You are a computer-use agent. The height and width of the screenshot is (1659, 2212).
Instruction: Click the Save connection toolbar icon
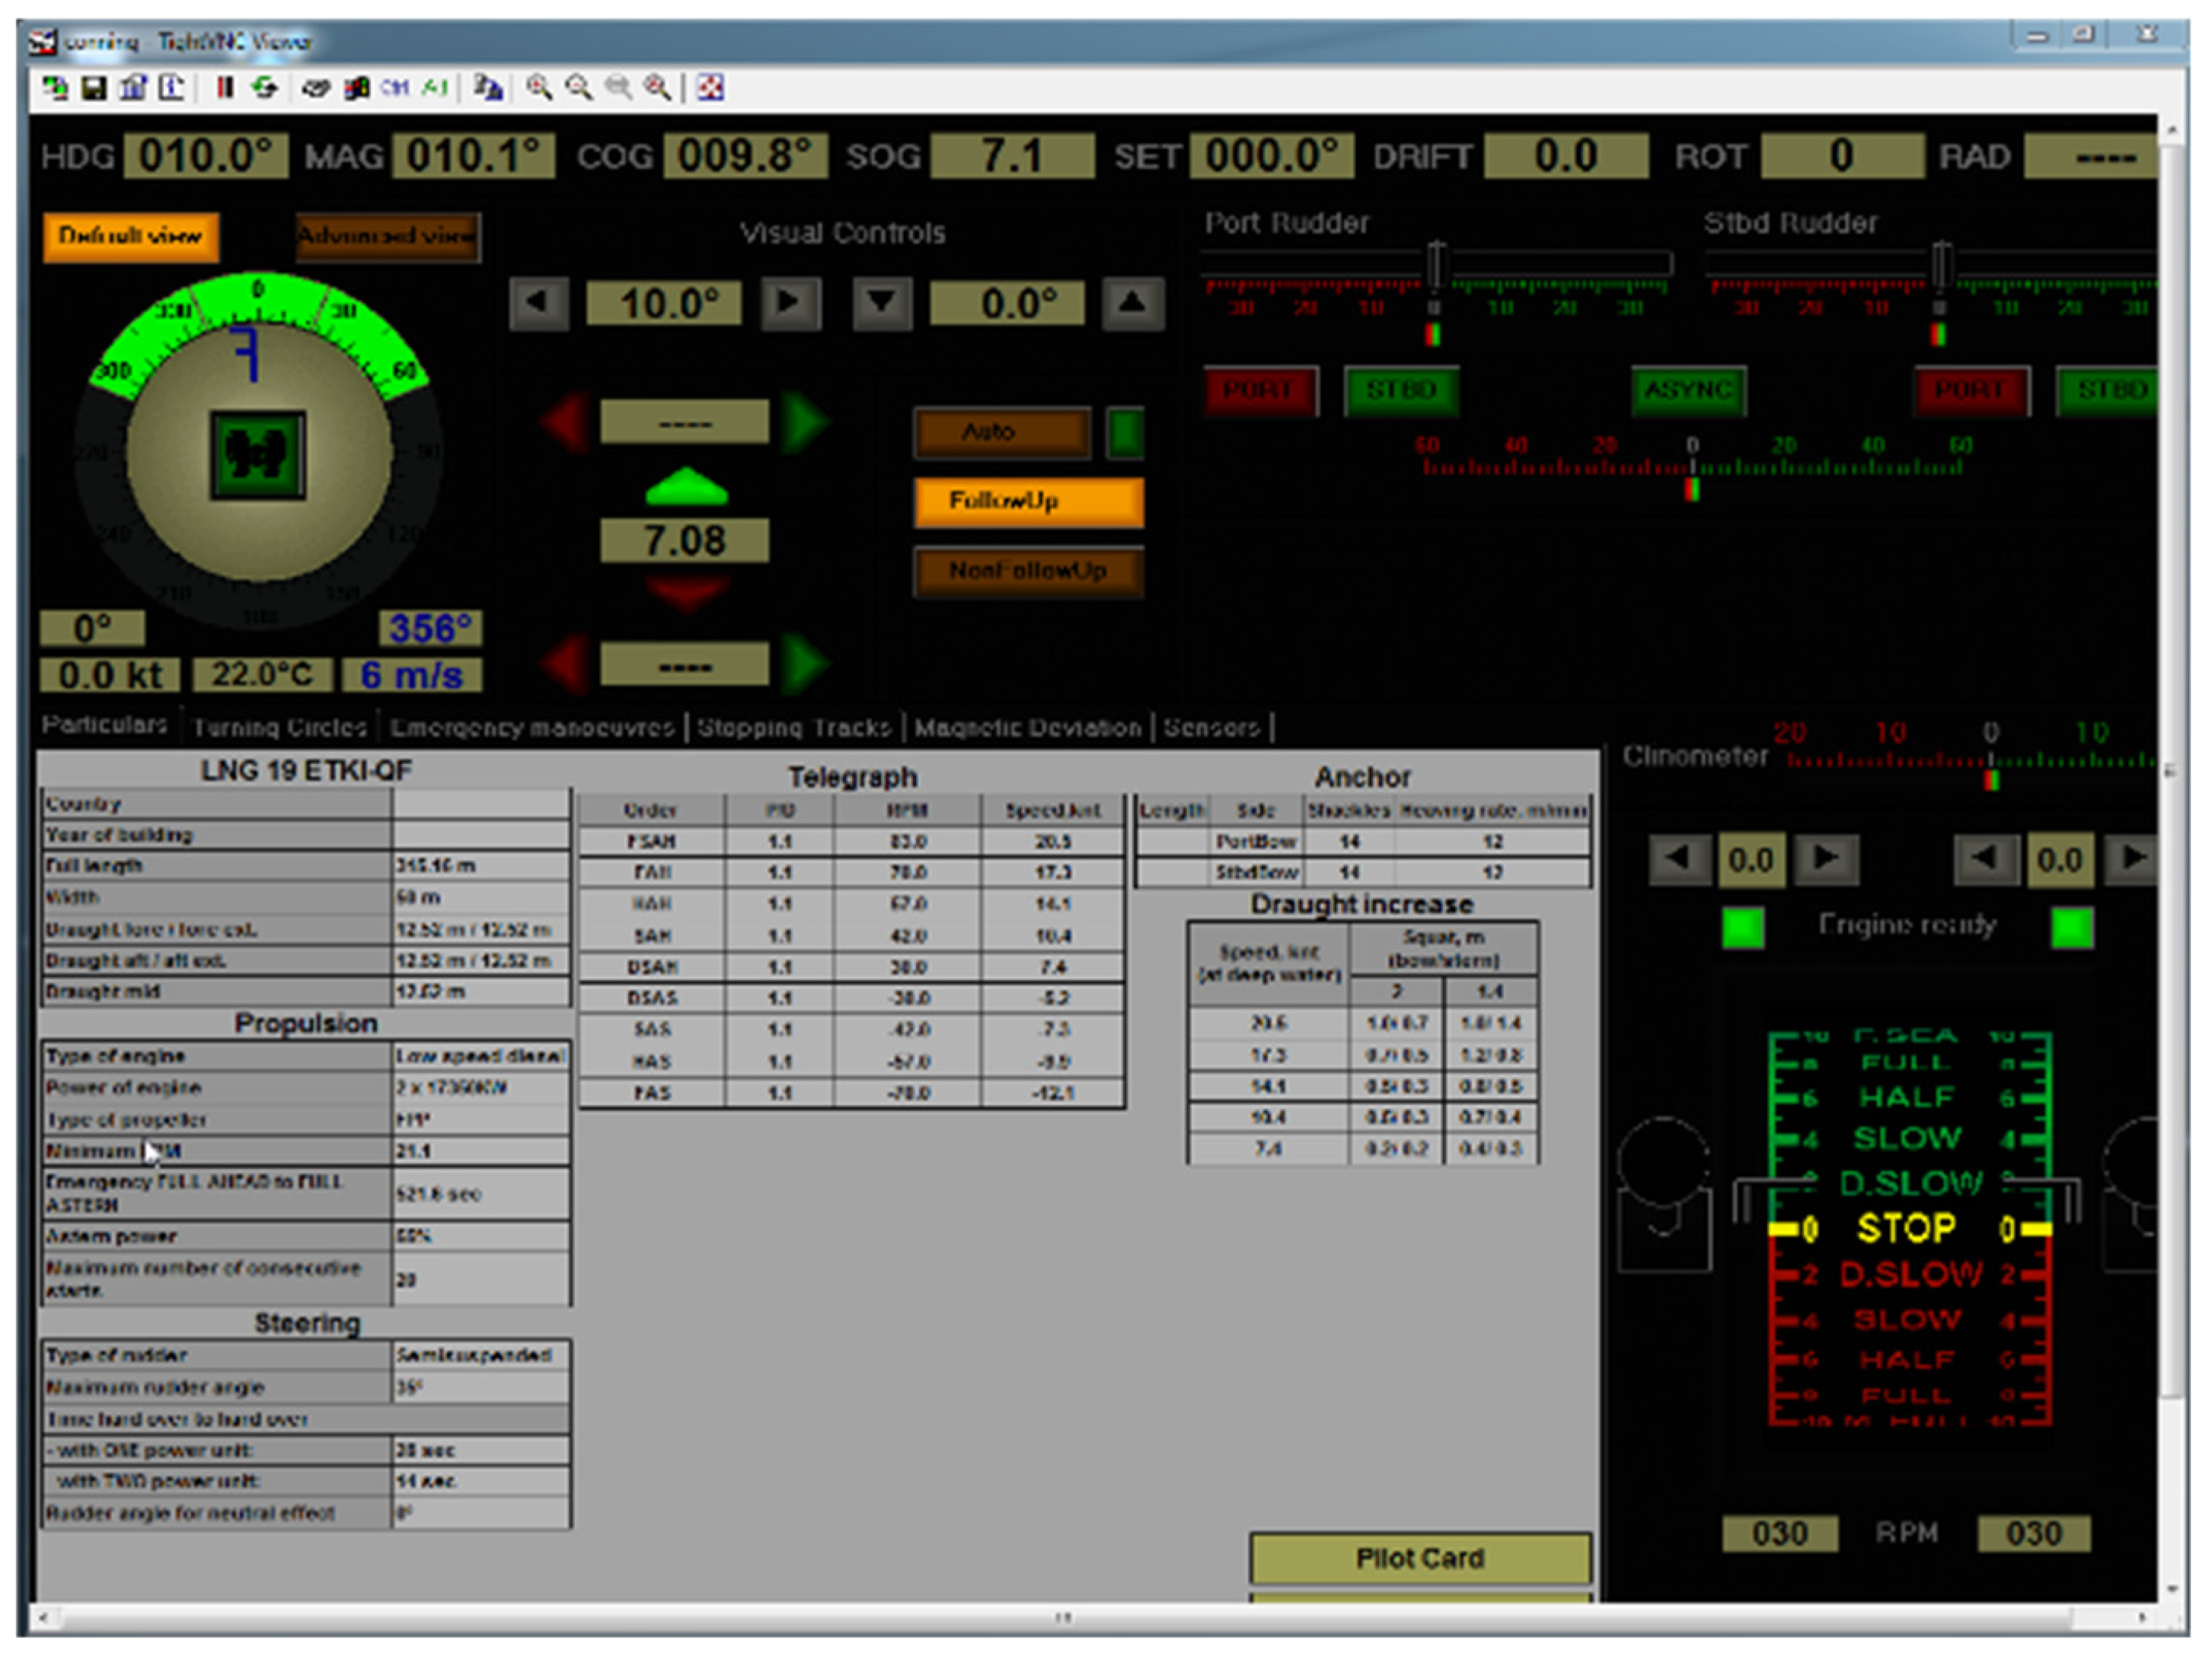(x=94, y=88)
